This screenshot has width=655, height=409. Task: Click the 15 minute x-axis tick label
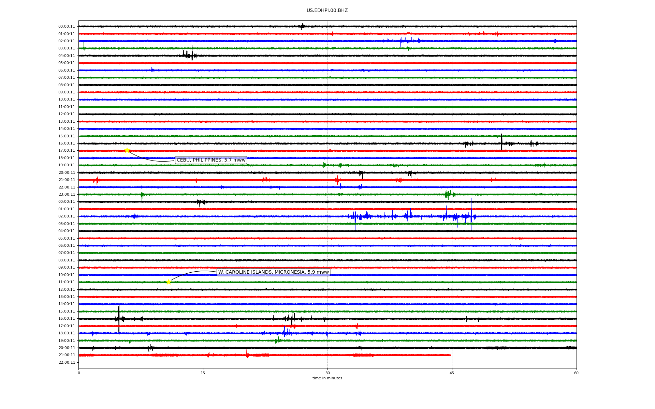(x=203, y=373)
